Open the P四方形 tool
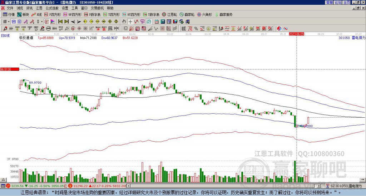This screenshot has height=196, width=366. (x=53, y=14)
